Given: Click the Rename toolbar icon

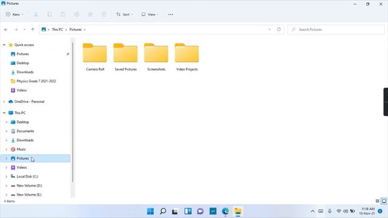Looking at the screenshot, I should point(77,15).
